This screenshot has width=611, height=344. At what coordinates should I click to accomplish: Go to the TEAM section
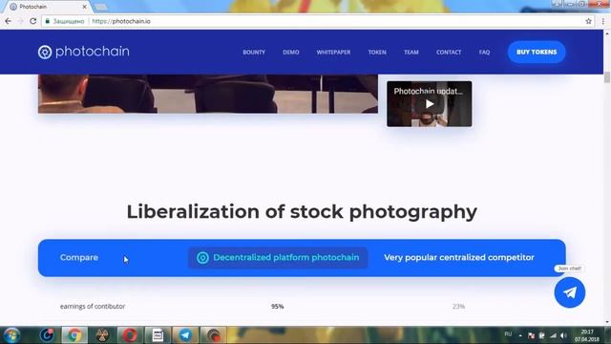pos(411,52)
